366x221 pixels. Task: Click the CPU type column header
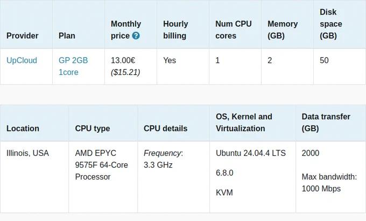pos(93,128)
